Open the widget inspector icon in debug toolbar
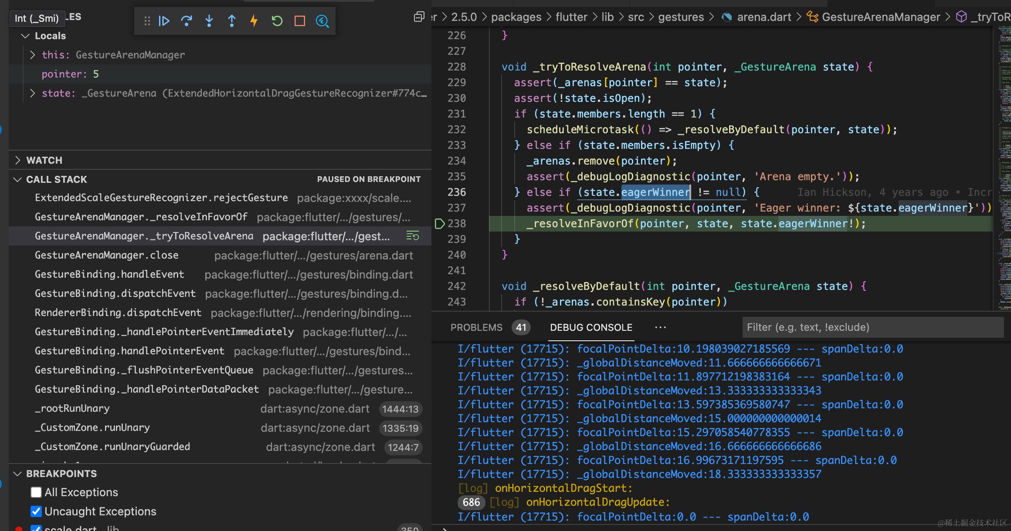The image size is (1011, 531). pos(322,21)
